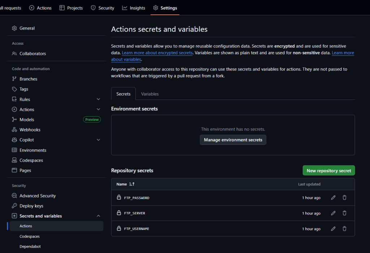The height and width of the screenshot is (253, 370).
Task: Open the Projects tab
Action: point(71,8)
